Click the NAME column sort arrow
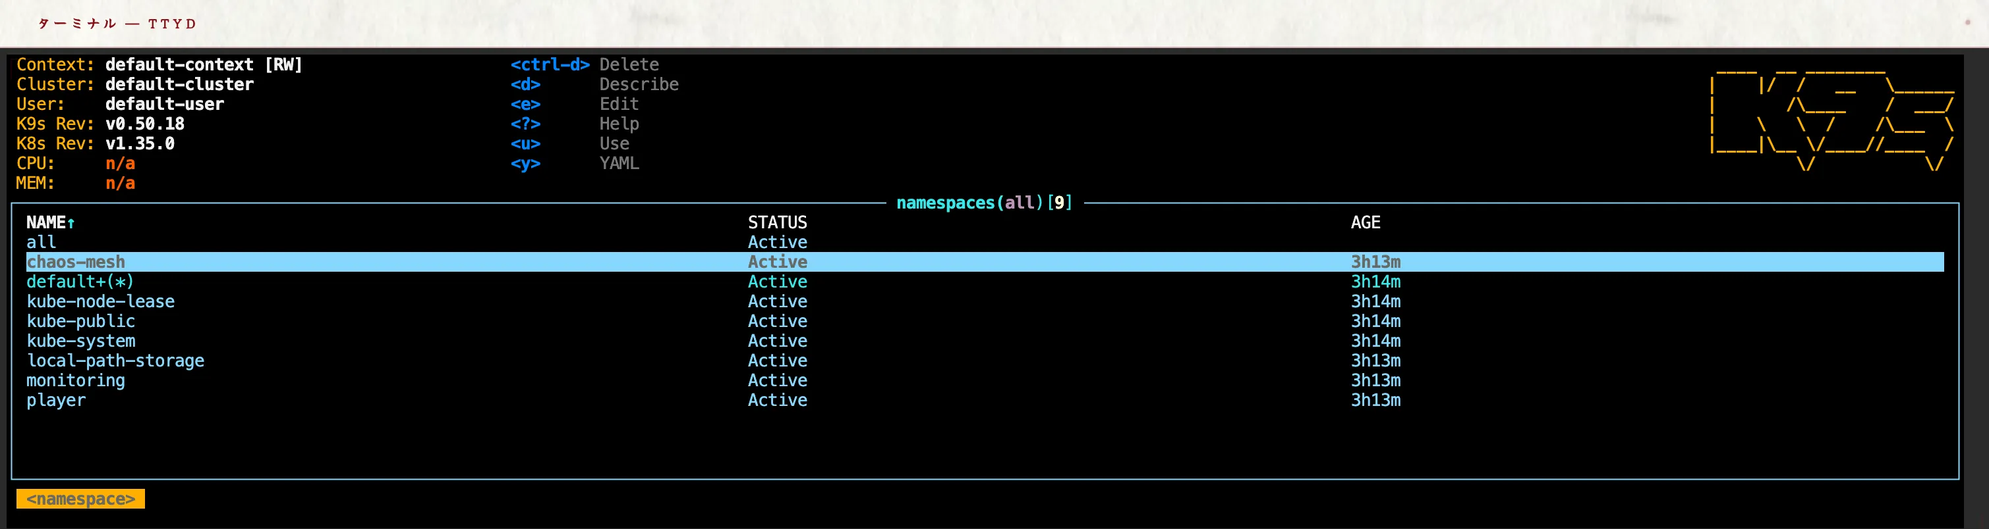1989x529 pixels. [x=71, y=224]
